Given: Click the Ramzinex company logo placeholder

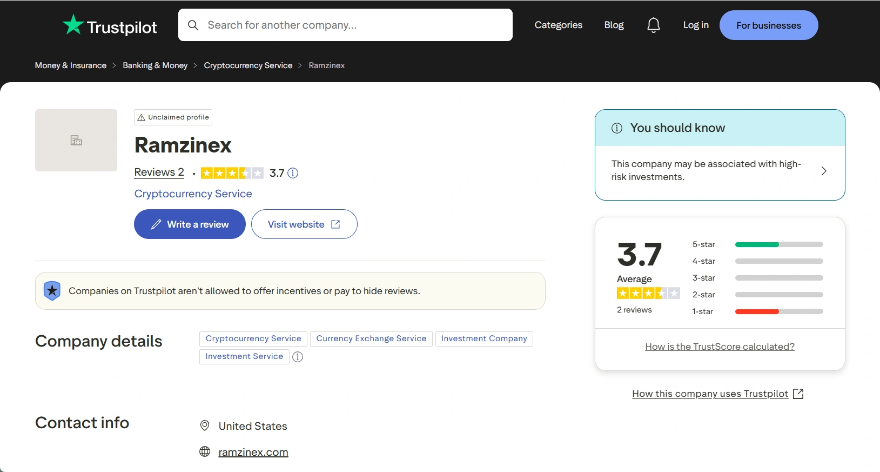Looking at the screenshot, I should [x=76, y=140].
